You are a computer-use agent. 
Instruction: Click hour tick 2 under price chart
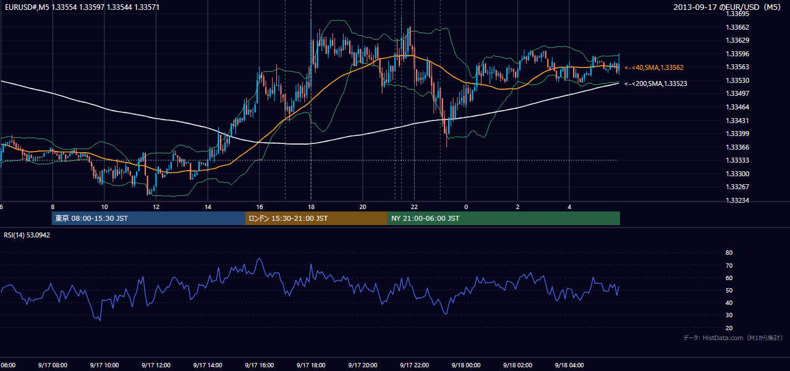(518, 207)
